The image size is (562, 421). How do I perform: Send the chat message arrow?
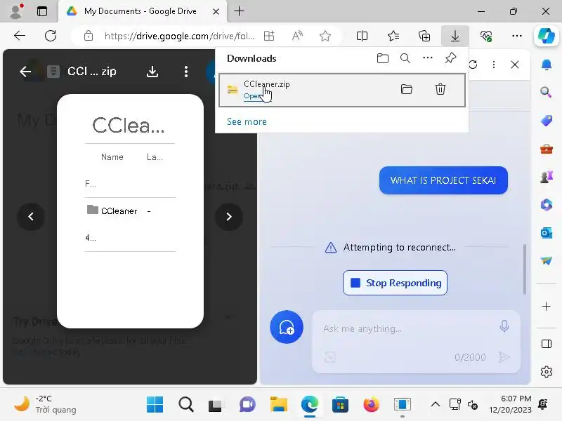[504, 357]
